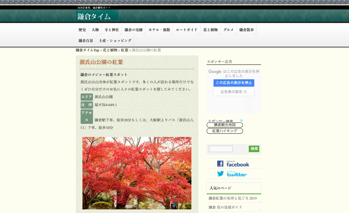This screenshot has height=213, width=349.
Task: Open 土産・ショッピング navigation item
Action: [x=115, y=41]
